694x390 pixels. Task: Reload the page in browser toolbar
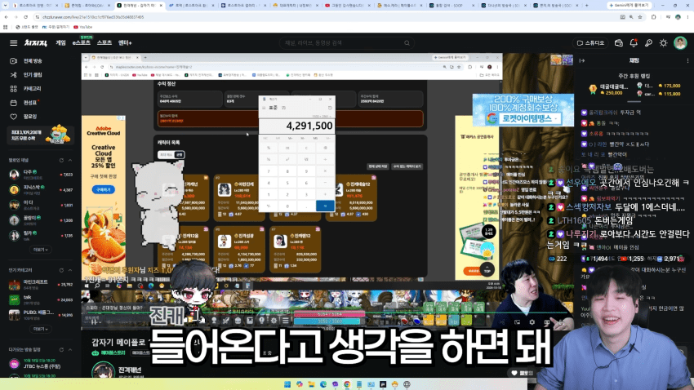pos(25,17)
